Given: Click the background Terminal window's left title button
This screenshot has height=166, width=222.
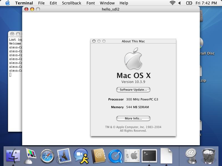Looking at the screenshot, I should [x=12, y=34].
